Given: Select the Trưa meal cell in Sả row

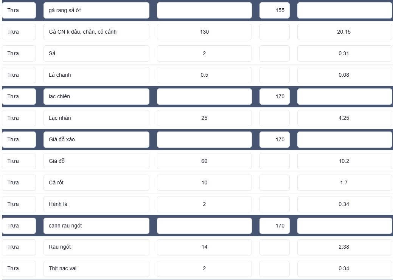Looking at the screenshot, I should [x=19, y=53].
